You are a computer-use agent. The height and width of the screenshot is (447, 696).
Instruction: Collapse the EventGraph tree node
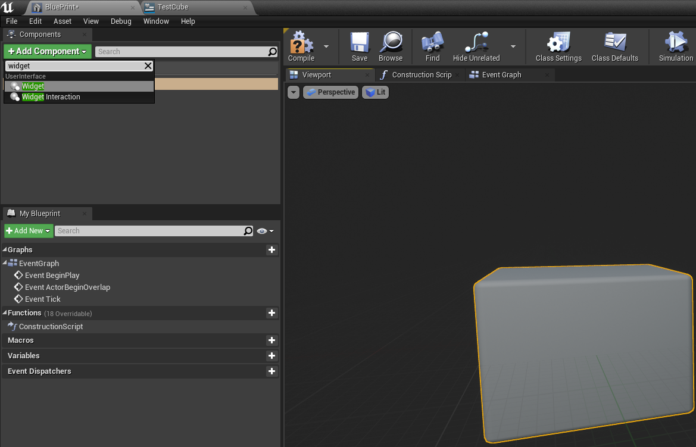[5, 263]
